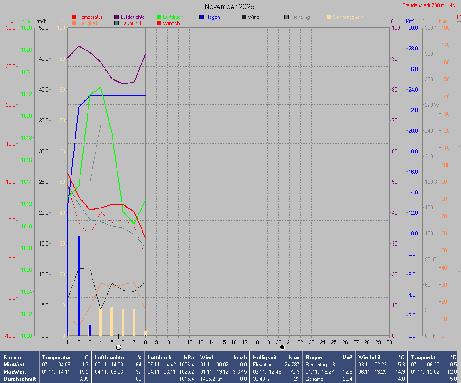The height and width of the screenshot is (383, 461).
Task: Click the orange Helligkeit legend square
Action: [x=74, y=23]
